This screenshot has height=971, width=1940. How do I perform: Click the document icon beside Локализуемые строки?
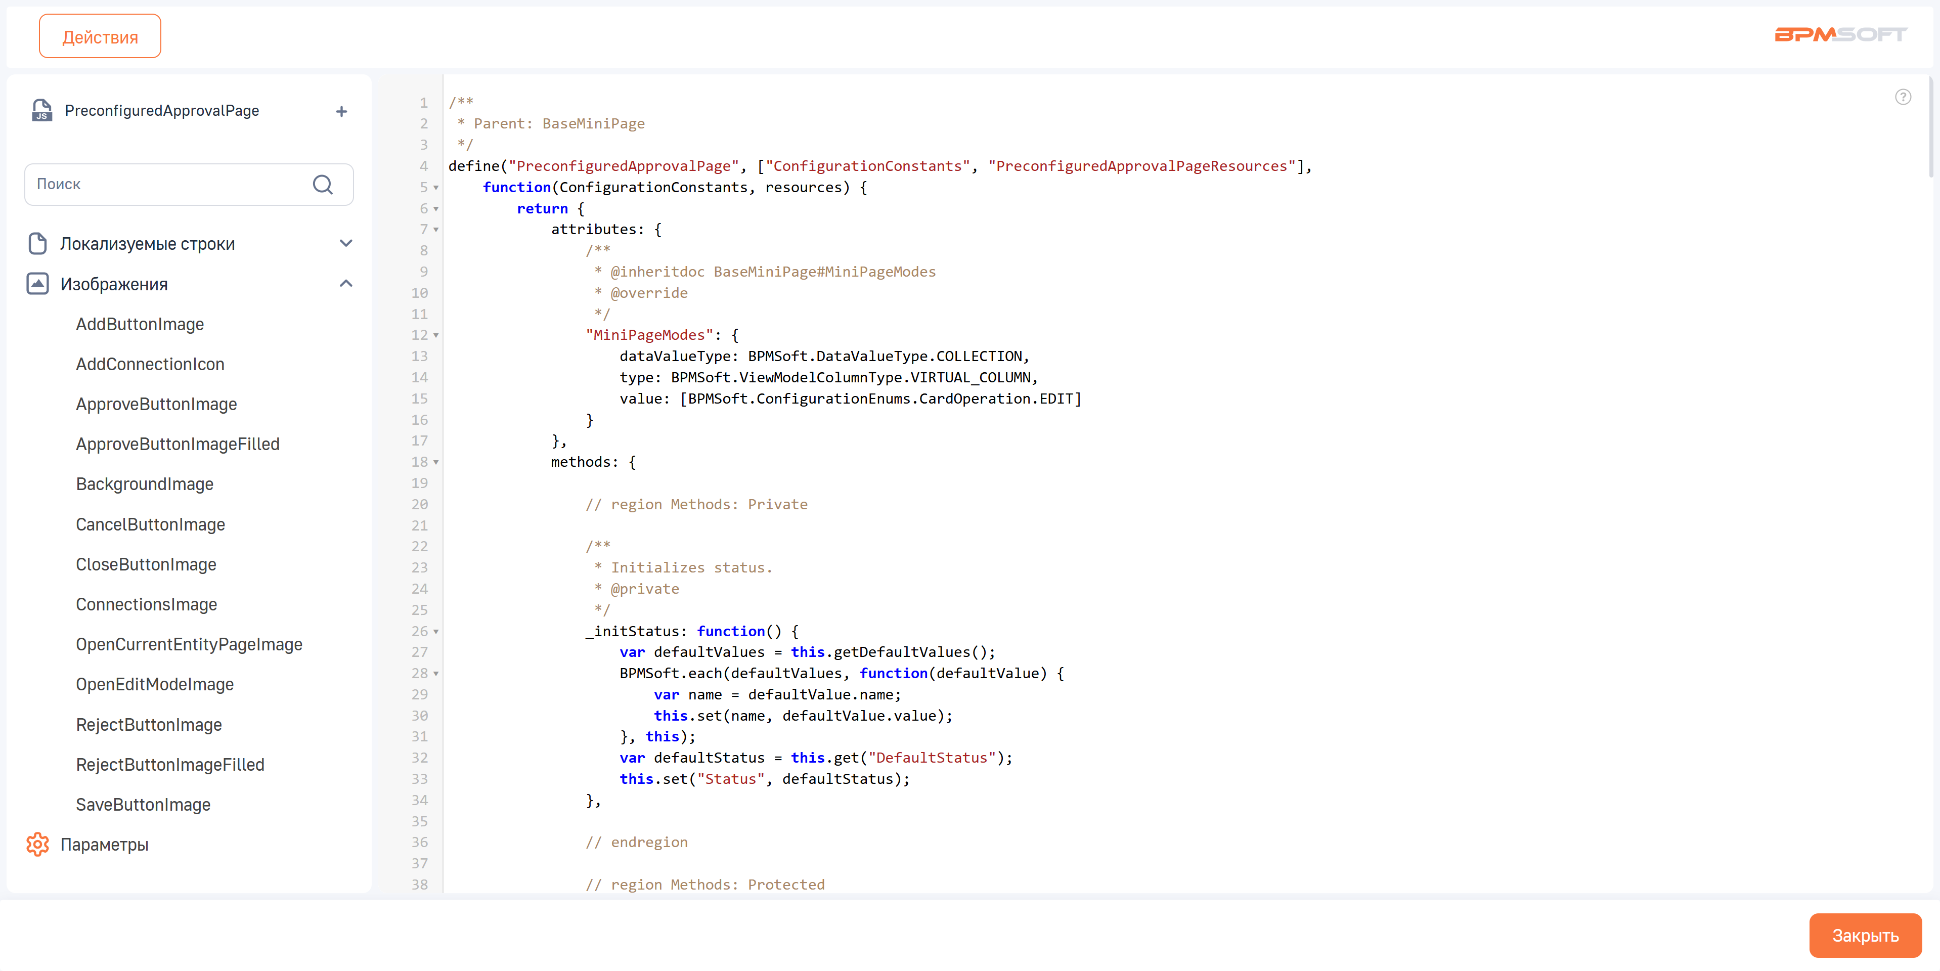point(37,243)
